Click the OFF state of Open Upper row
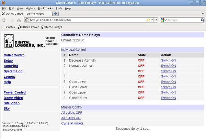Screen dimensions: 206x139 click(x=141, y=92)
